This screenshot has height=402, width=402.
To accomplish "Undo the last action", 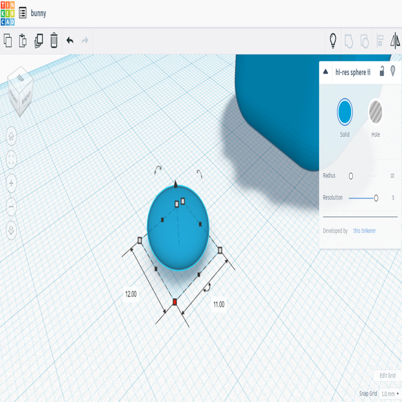I will pos(70,41).
